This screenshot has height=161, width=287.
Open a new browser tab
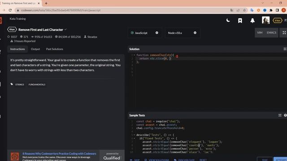46,3
